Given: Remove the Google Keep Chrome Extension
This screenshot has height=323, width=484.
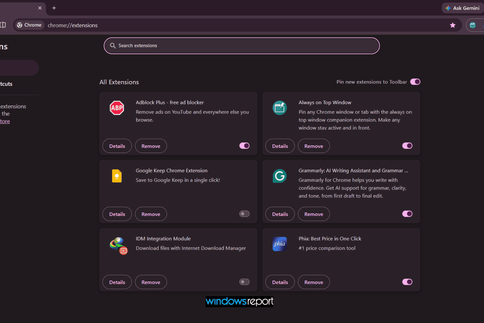Looking at the screenshot, I should (151, 214).
